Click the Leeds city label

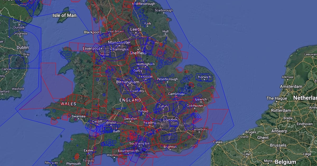[x=136, y=29]
